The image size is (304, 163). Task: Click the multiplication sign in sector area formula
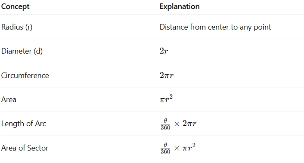tap(177, 148)
